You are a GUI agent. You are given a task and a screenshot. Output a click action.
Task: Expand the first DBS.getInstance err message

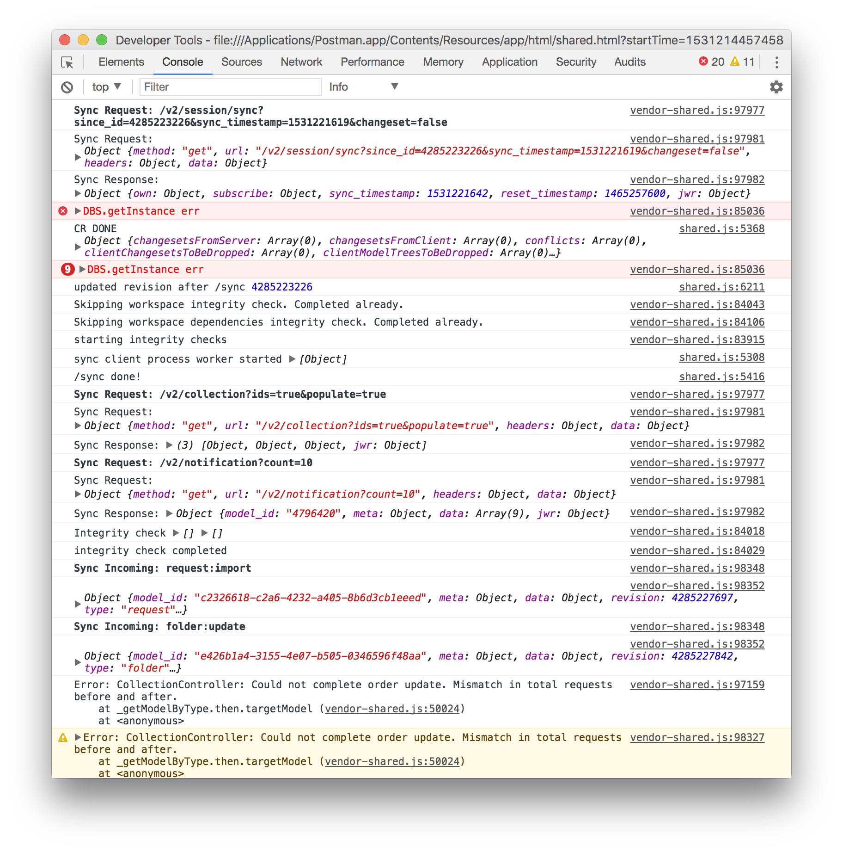pos(78,210)
